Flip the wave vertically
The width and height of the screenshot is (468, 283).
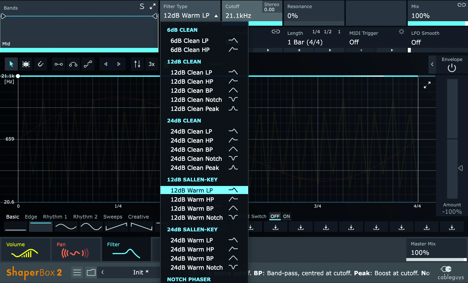click(137, 64)
